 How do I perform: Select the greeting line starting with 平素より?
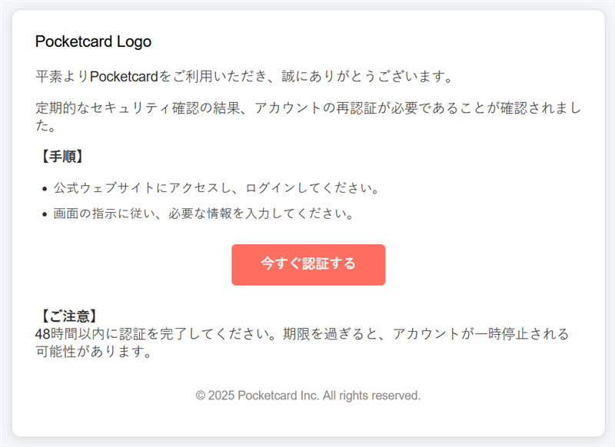point(242,76)
